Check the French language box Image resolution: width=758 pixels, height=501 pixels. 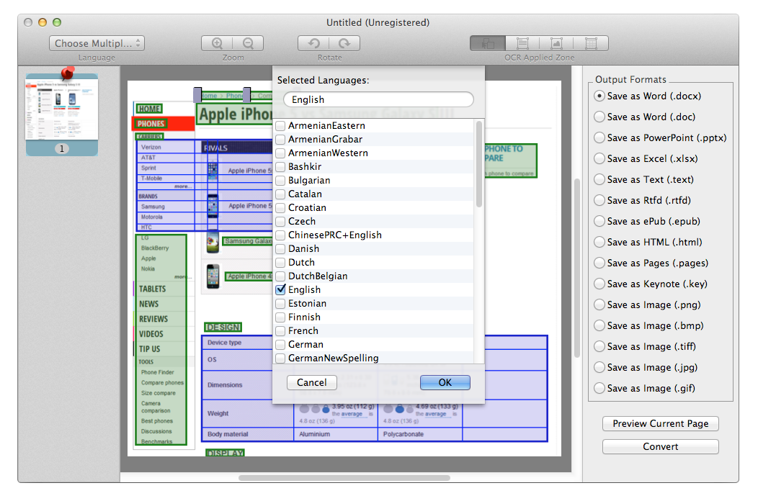point(280,331)
